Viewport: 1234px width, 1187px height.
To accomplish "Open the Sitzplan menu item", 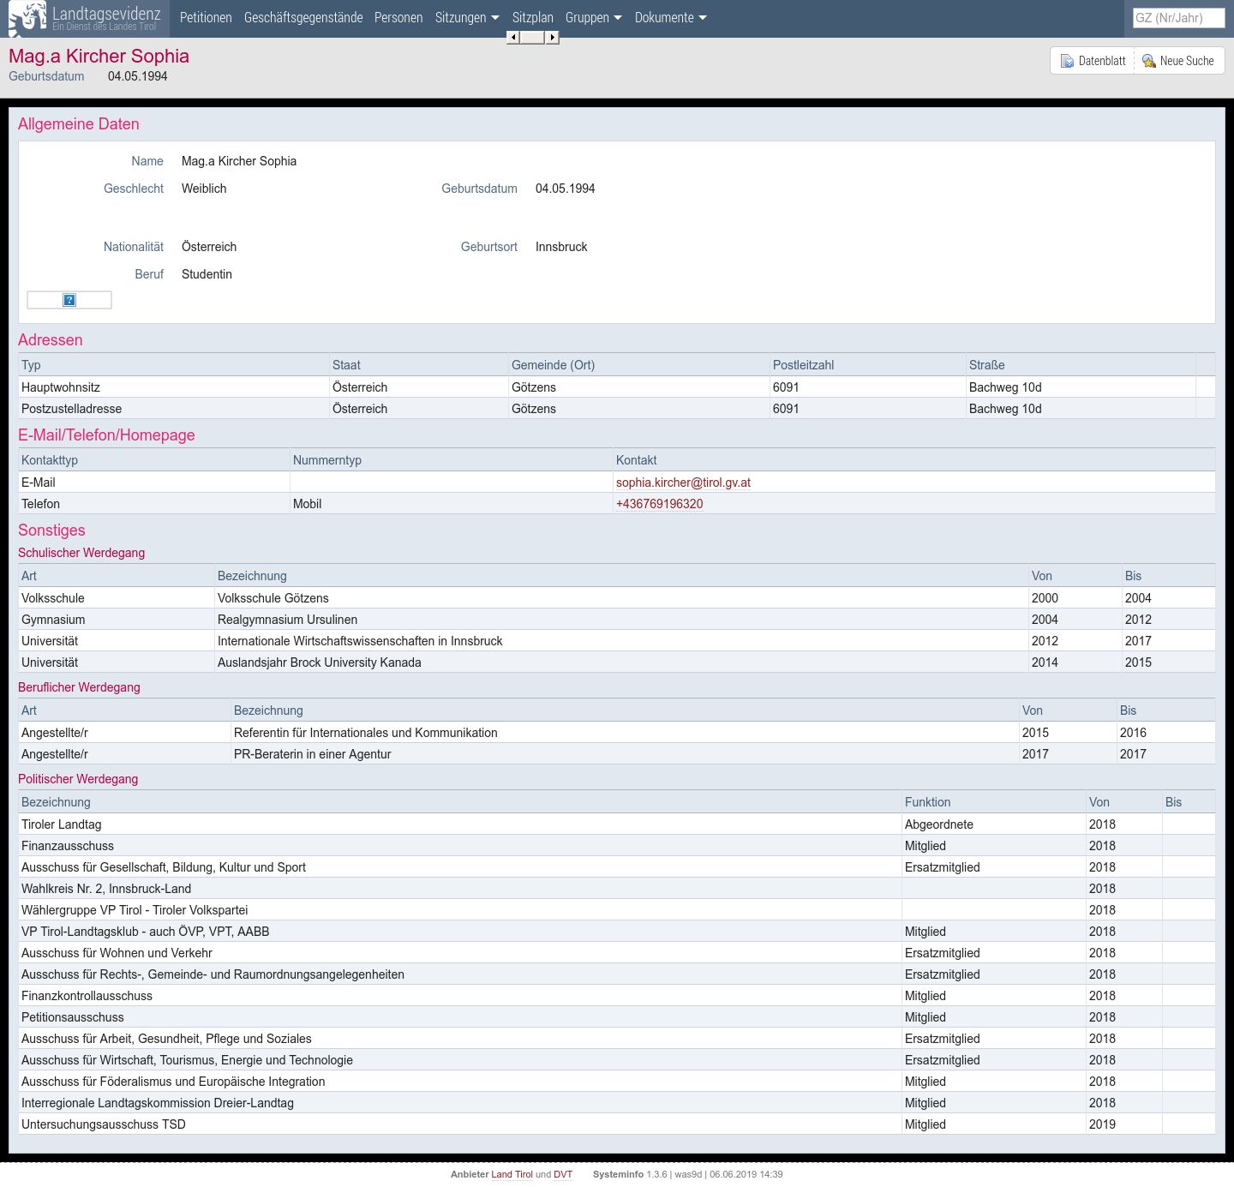I will tap(533, 17).
